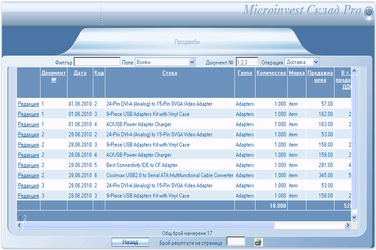Click Редакция for document 3 code 3

click(x=28, y=196)
